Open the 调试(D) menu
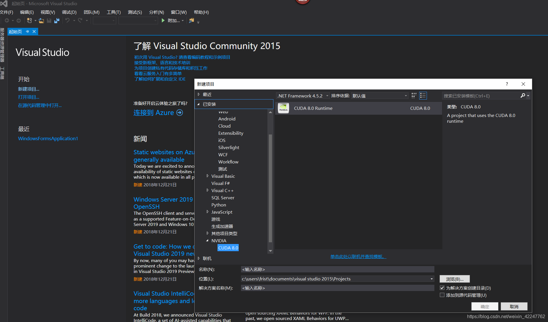 tap(69, 12)
